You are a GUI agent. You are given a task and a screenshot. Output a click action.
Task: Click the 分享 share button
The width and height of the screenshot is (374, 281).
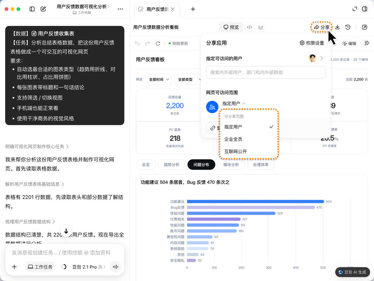[321, 27]
